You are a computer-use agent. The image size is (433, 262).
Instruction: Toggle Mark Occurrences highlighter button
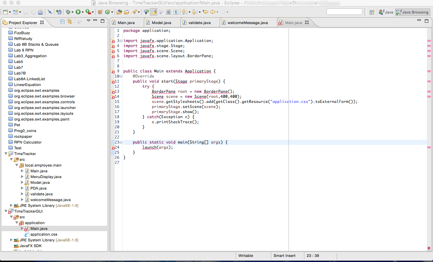(154, 12)
